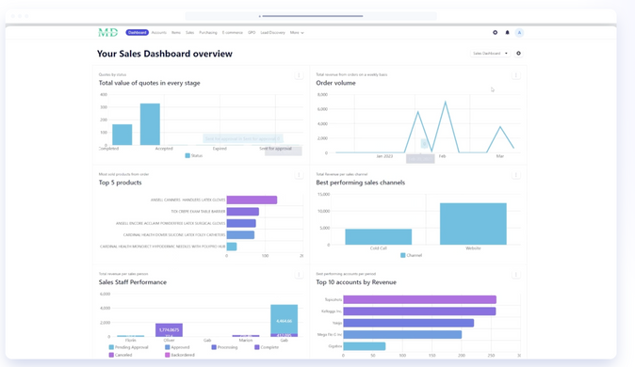This screenshot has height=367, width=635.
Task: Toggle Channel legend in sales channels chart
Action: coord(411,255)
